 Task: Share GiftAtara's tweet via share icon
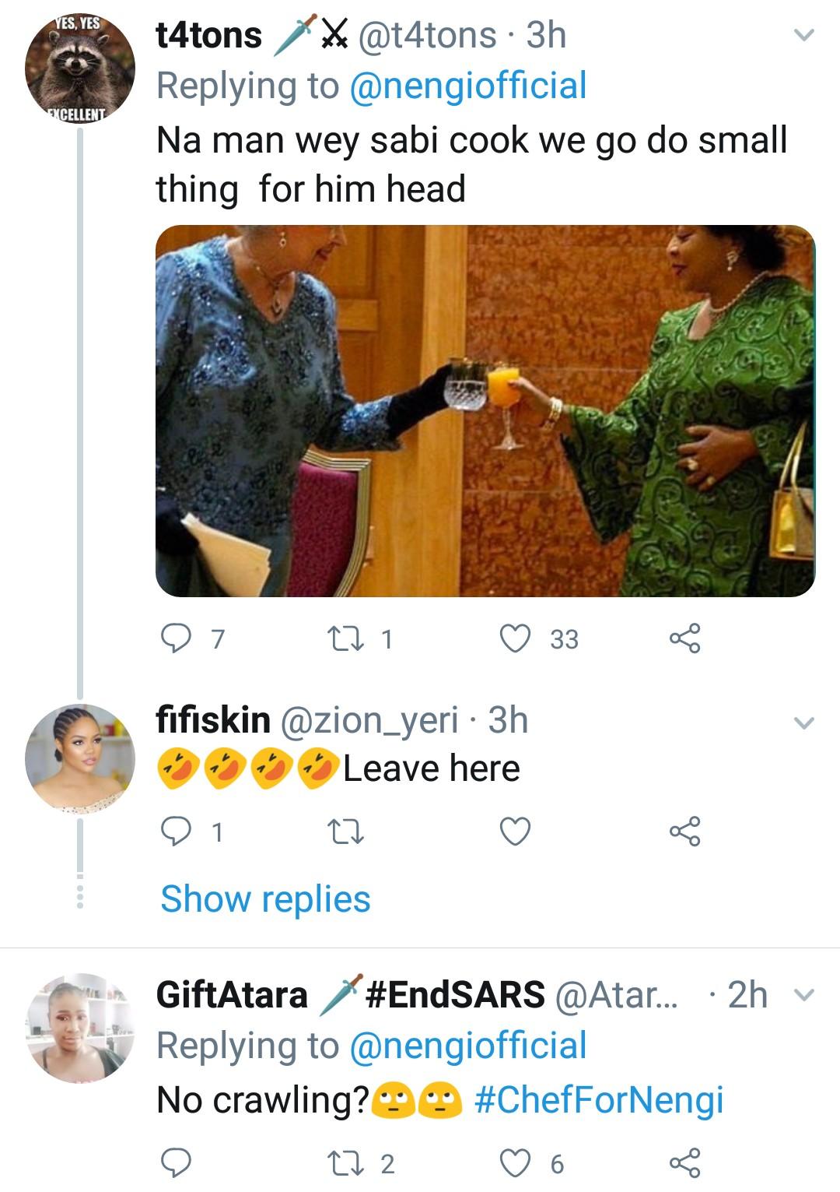pos(685,1163)
